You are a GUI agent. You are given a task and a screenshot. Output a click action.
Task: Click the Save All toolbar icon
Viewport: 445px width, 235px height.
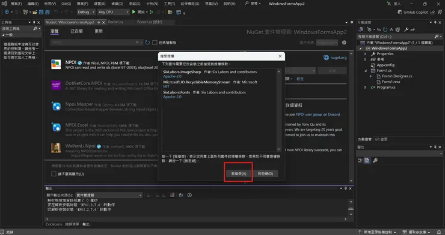pyautogui.click(x=48, y=12)
